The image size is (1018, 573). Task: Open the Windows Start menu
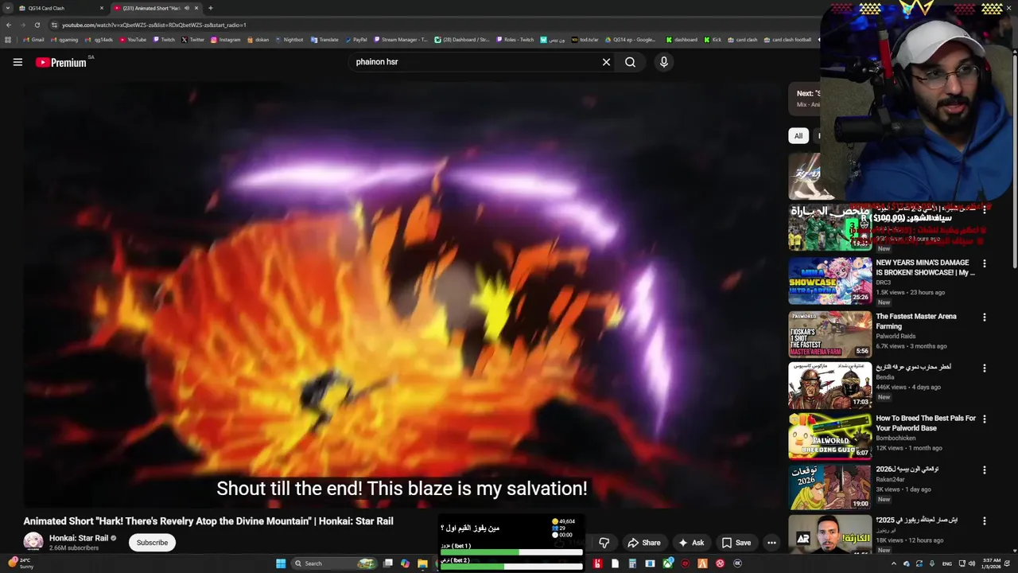coord(281,563)
